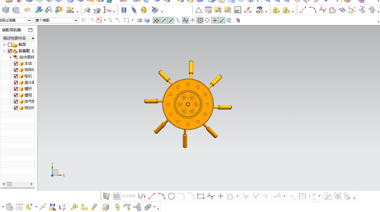Select the Profile tool in sketch toolbar

click(x=142, y=196)
